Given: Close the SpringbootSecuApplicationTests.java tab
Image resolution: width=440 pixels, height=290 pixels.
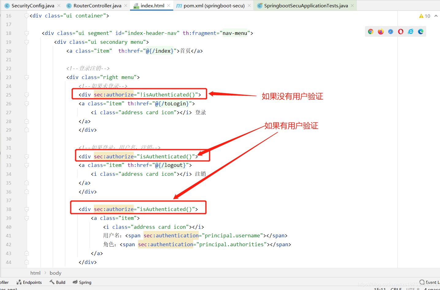Looking at the screenshot, I should click(x=352, y=6).
